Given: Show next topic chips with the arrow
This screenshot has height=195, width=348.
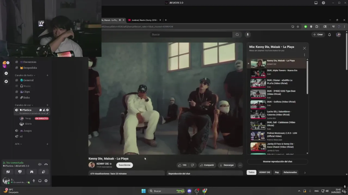Looking at the screenshot, I should click(304, 173).
